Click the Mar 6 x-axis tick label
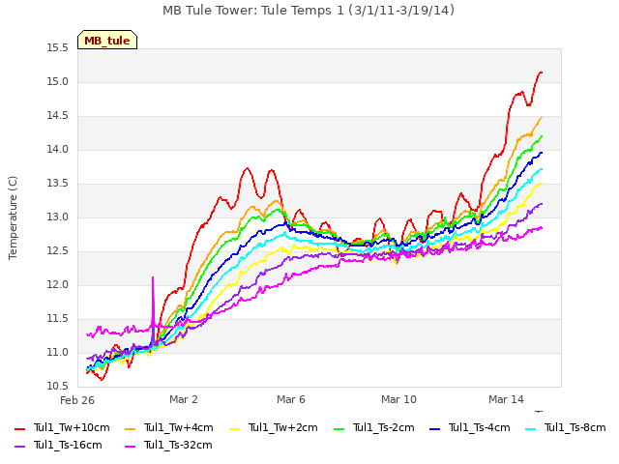619x464 pixels. coord(291,399)
